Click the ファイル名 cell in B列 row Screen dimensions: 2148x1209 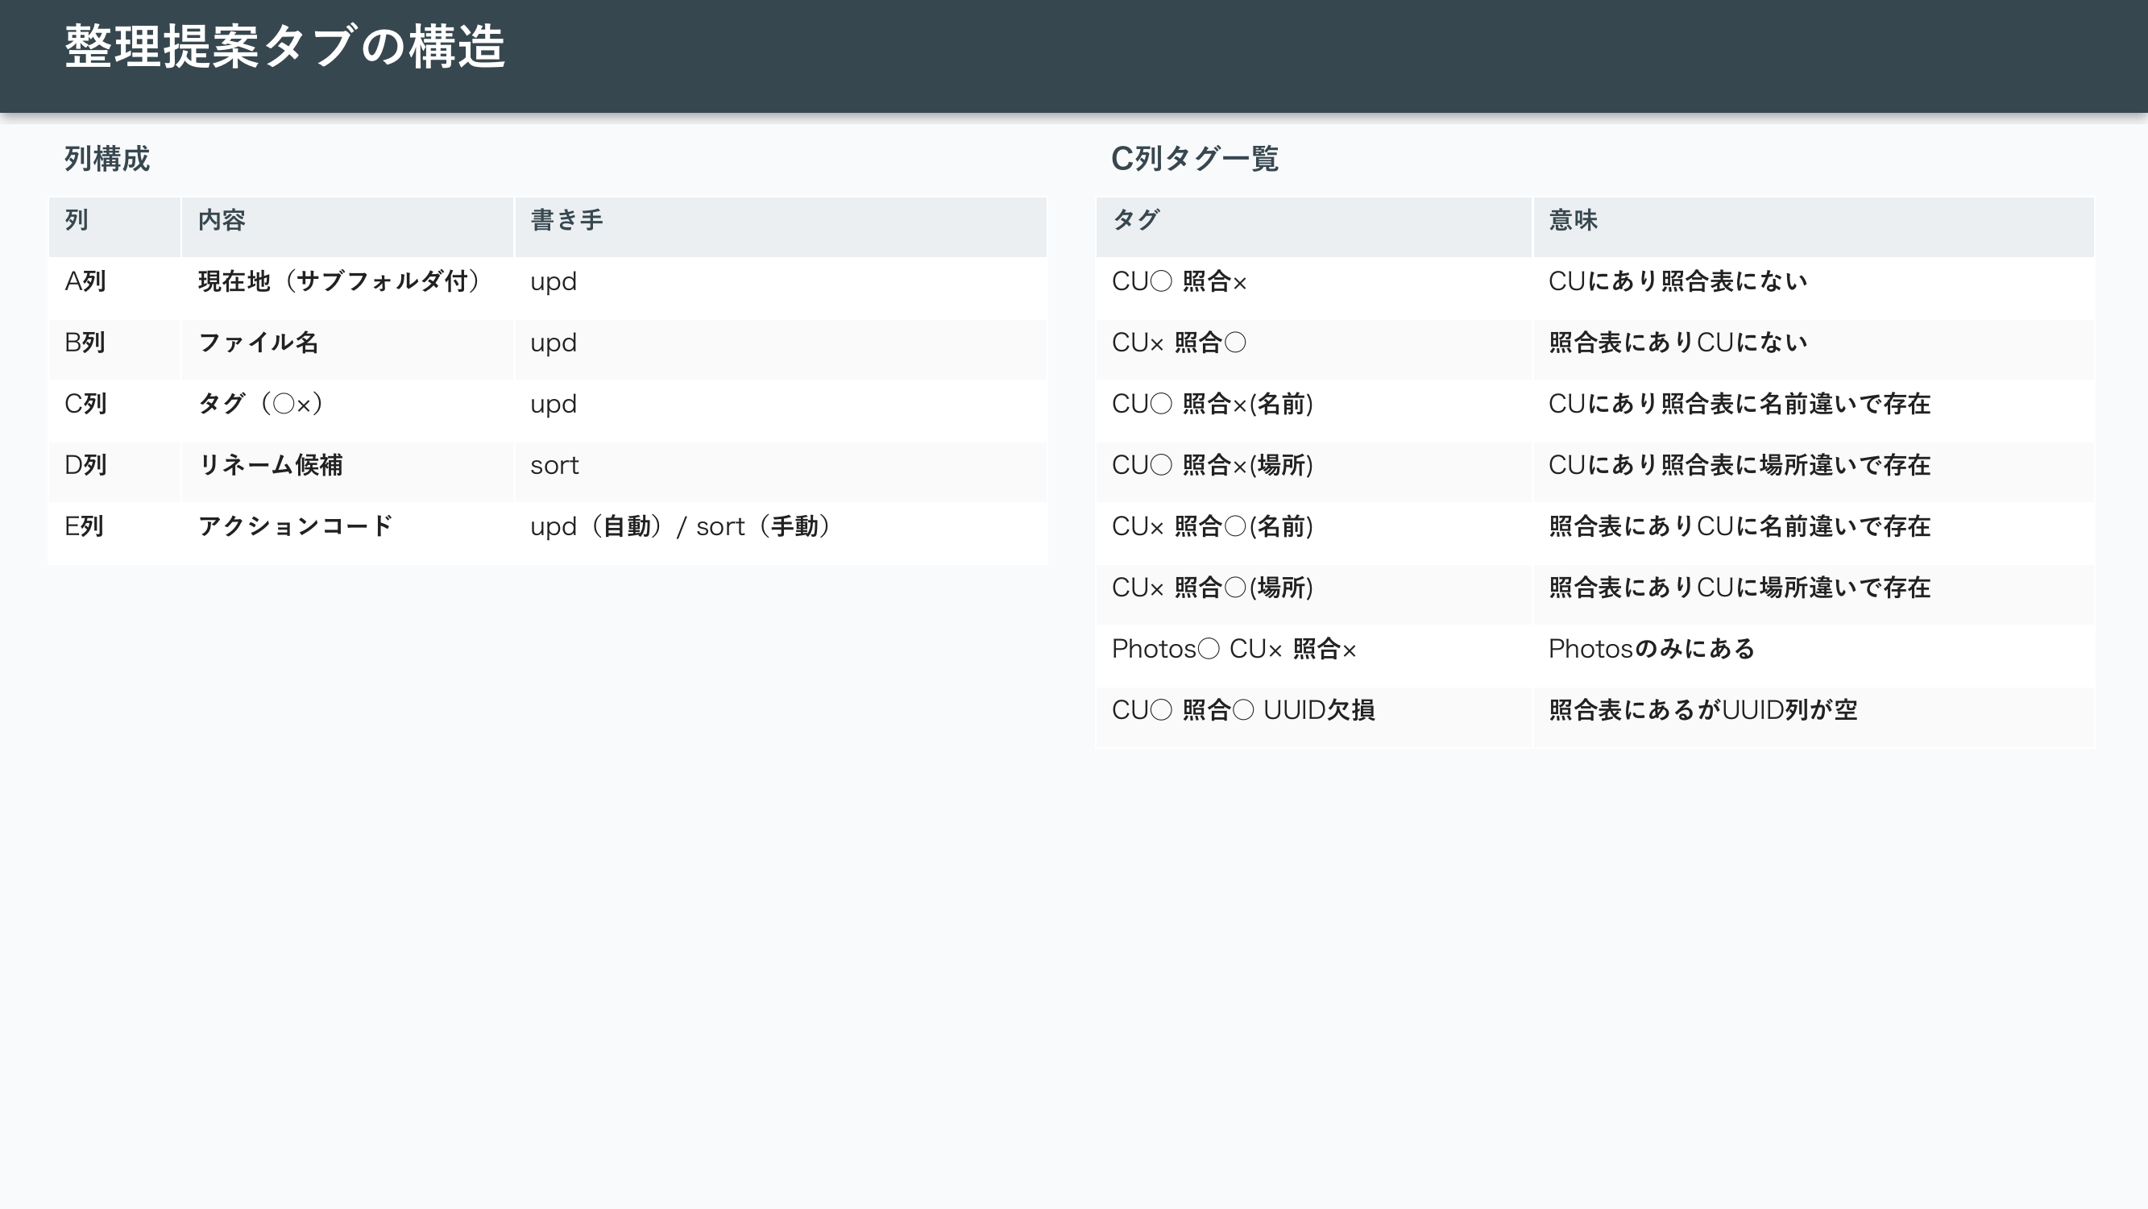pyautogui.click(x=259, y=343)
